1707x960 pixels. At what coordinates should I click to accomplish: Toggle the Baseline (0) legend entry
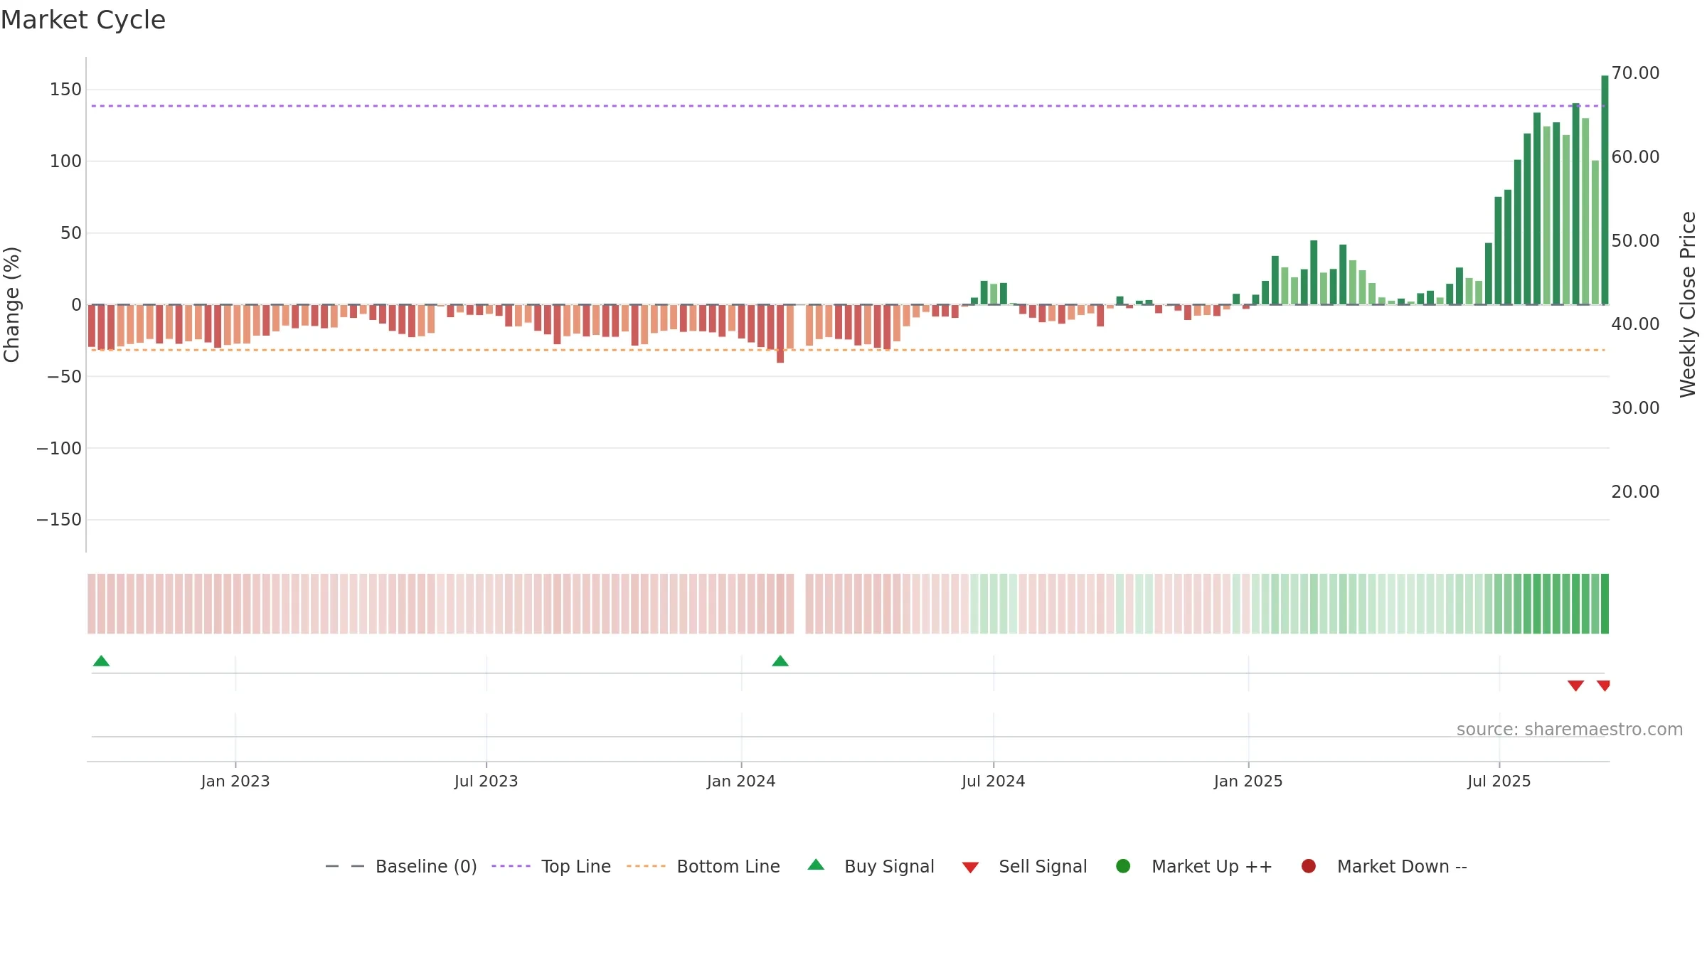[400, 866]
